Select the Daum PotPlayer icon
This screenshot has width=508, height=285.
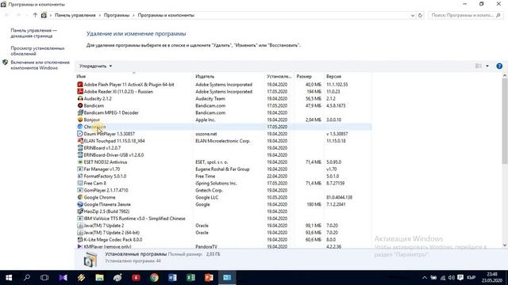pyautogui.click(x=80, y=134)
